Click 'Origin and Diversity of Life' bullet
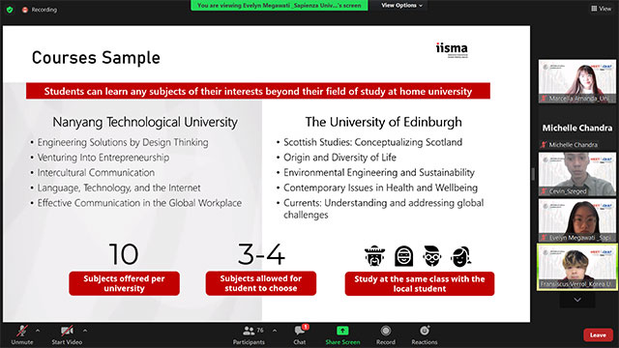Image resolution: width=619 pixels, height=348 pixels. pos(339,158)
